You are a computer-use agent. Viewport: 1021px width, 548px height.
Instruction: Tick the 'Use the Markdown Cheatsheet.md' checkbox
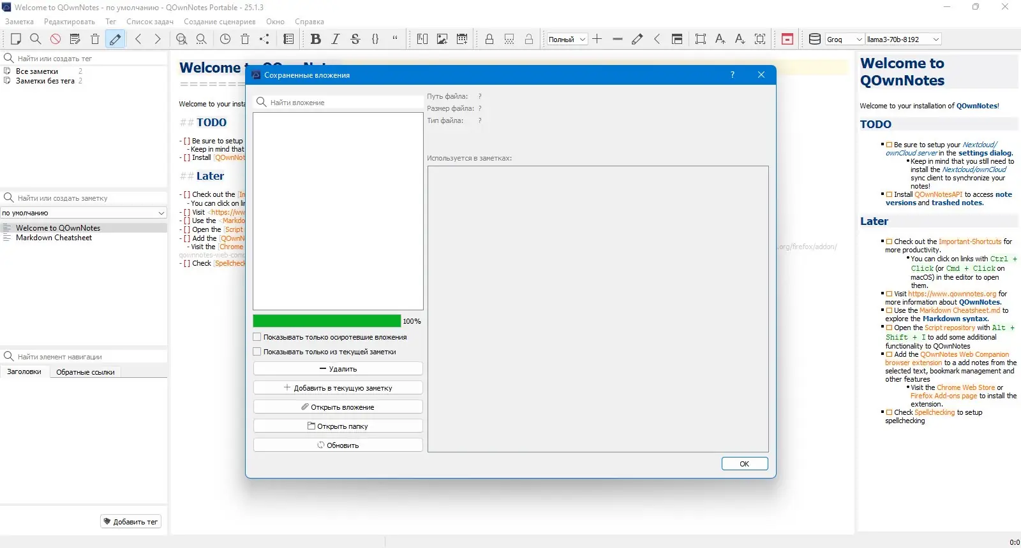pyautogui.click(x=889, y=310)
